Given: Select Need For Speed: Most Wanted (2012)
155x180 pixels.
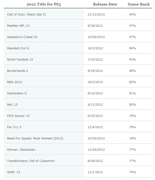Looking at the screenshot, I should (35, 138).
